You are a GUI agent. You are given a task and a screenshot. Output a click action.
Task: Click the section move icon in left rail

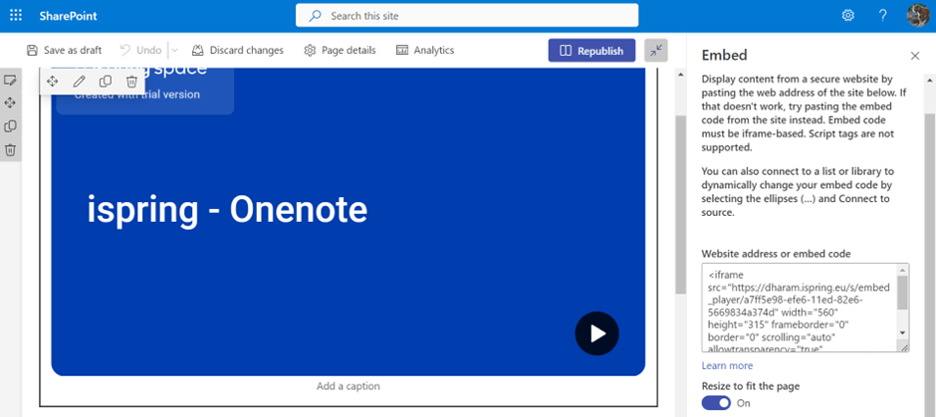[10, 104]
